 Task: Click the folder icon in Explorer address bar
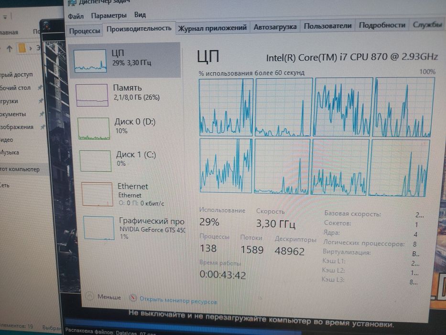point(22,48)
